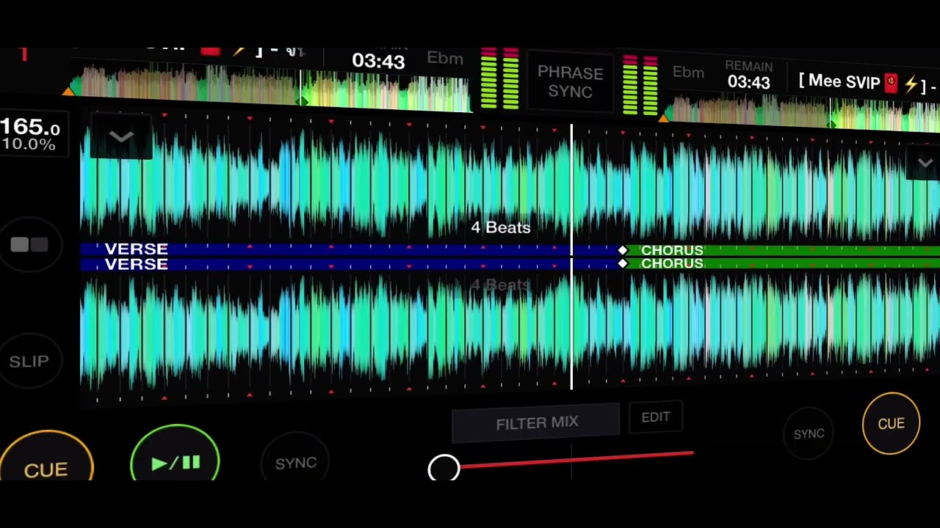Tap the orange cue triangle on right overview
Screen dimensions: 940x528
(664, 117)
